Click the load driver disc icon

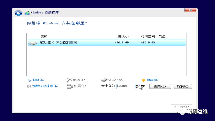(x=29, y=86)
